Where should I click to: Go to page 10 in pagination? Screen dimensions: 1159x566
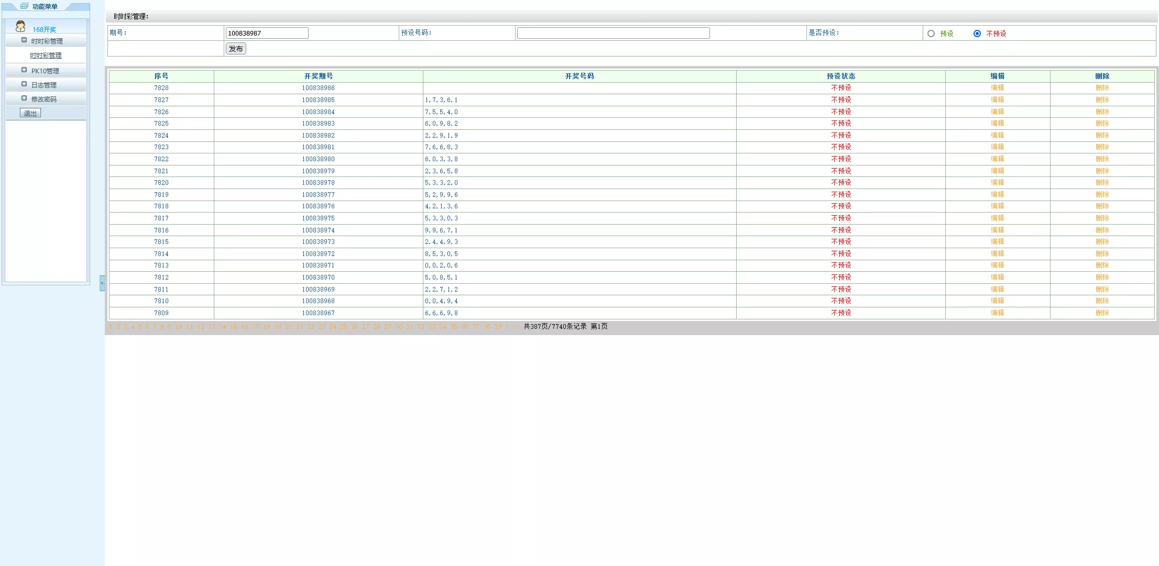tap(179, 327)
